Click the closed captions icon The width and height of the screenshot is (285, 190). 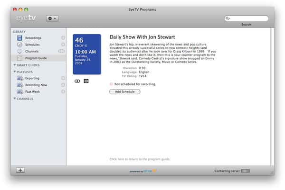86,81
